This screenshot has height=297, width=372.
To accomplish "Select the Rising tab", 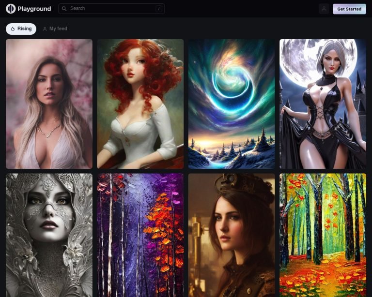I will pyautogui.click(x=21, y=29).
